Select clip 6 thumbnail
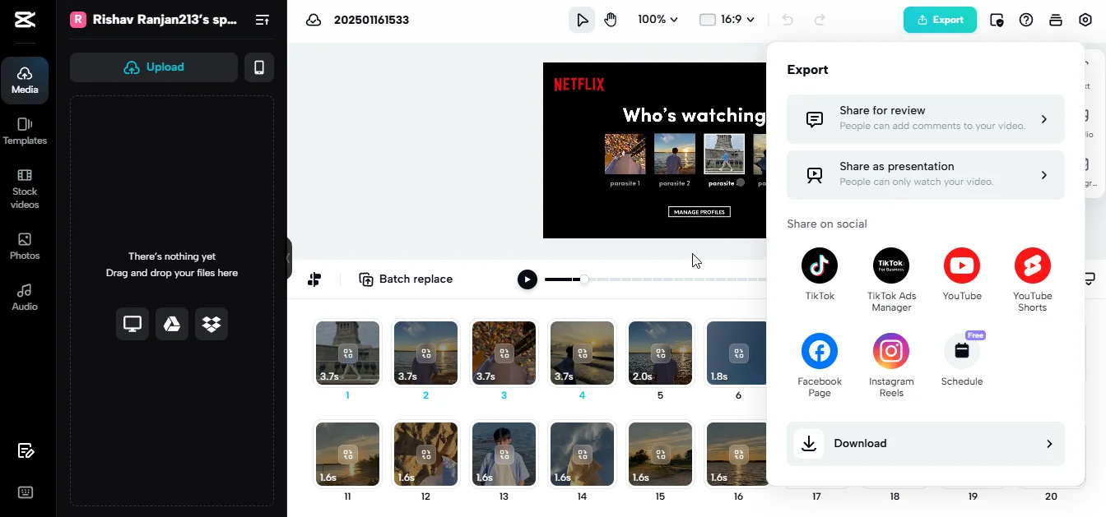The width and height of the screenshot is (1106, 517). coord(738,353)
